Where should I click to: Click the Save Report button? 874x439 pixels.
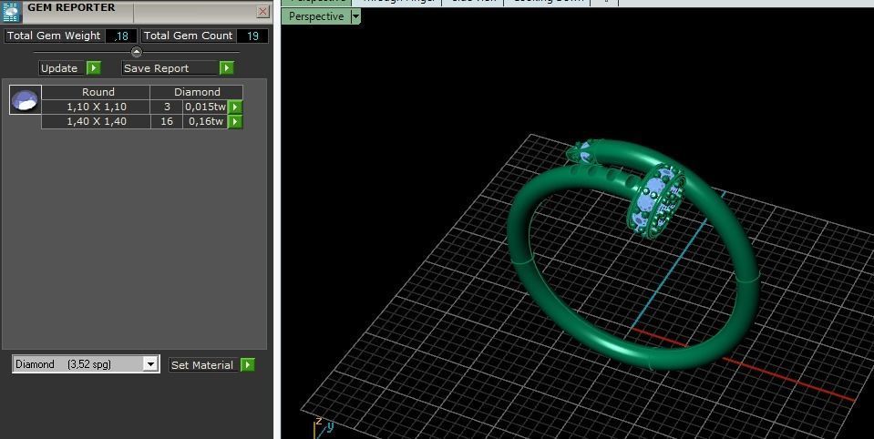170,68
